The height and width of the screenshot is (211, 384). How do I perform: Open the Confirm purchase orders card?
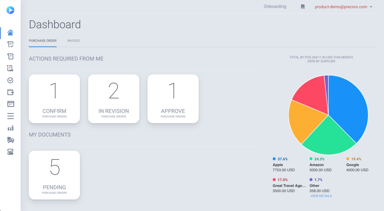[x=54, y=99]
